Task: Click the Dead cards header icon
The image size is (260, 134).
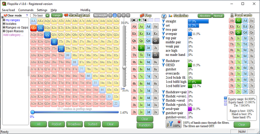Action: click(232, 16)
